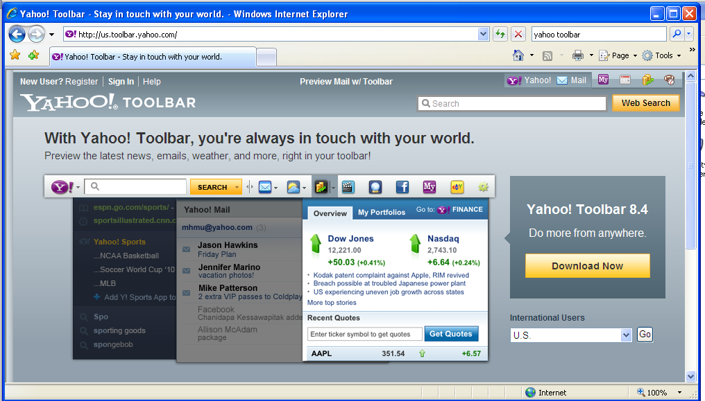Click the ticker symbol quote input field
This screenshot has height=401, width=705.
click(x=364, y=334)
